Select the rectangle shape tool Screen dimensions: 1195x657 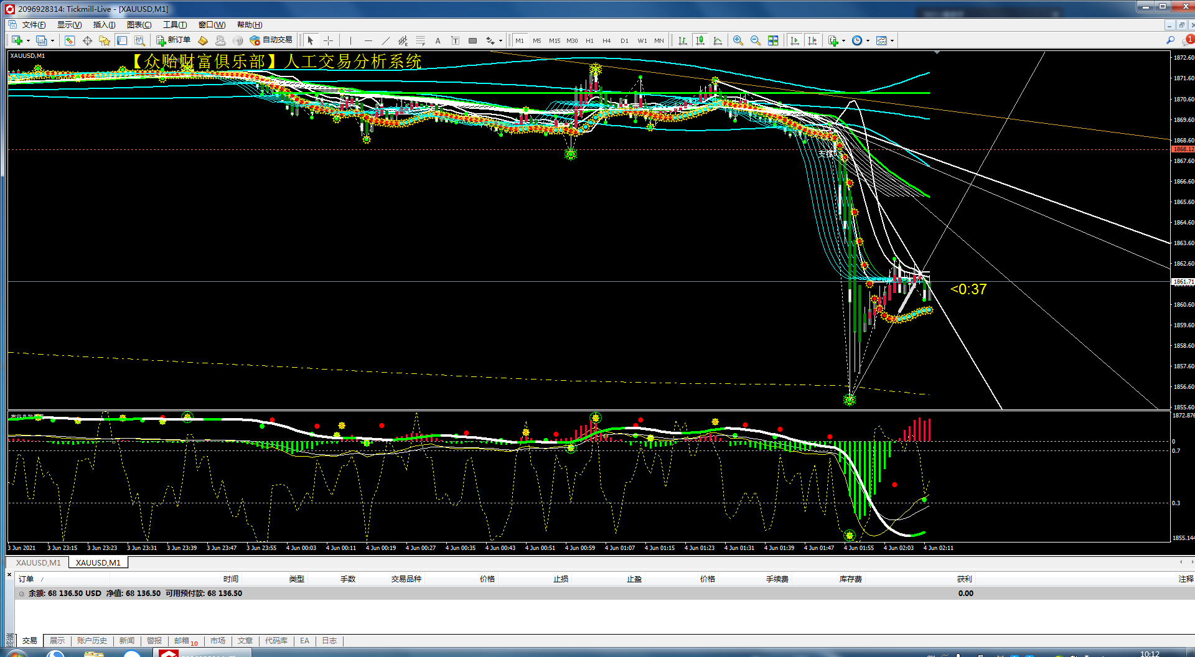(472, 40)
